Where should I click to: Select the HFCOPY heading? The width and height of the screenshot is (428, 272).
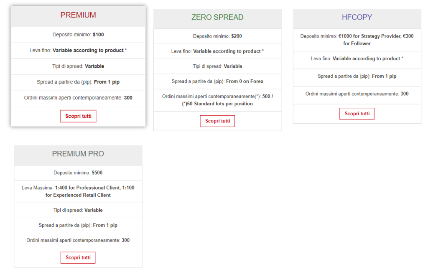pyautogui.click(x=357, y=17)
